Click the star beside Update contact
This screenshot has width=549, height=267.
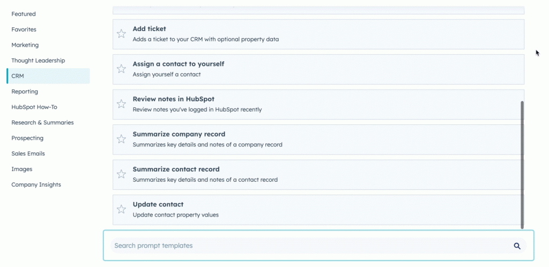(122, 209)
